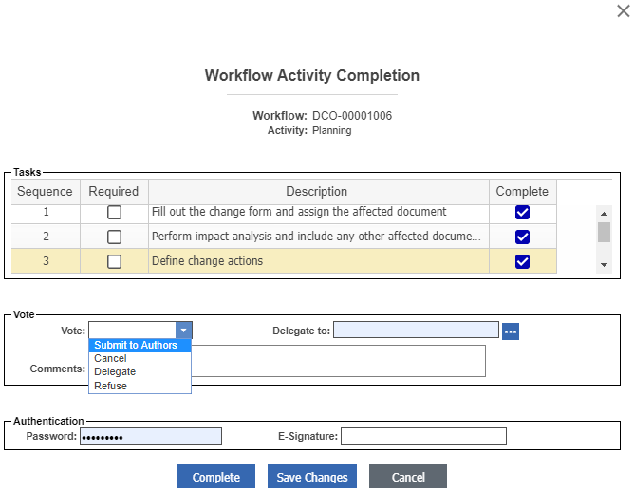This screenshot has height=492, width=634.
Task: Select the 'Define change actions' row text
Action: pyautogui.click(x=207, y=261)
